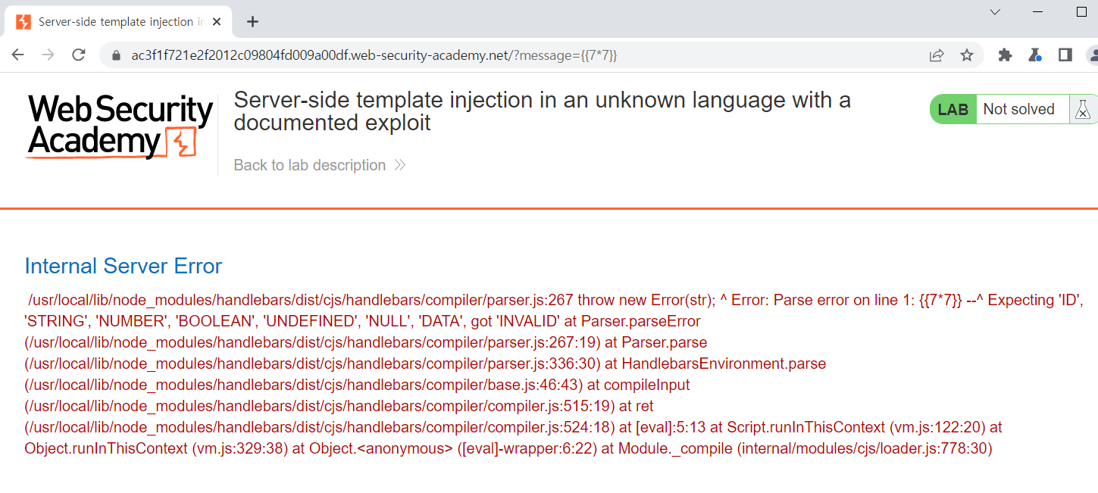This screenshot has height=493, width=1098.
Task: Toggle the browser side panel
Action: tap(1065, 55)
